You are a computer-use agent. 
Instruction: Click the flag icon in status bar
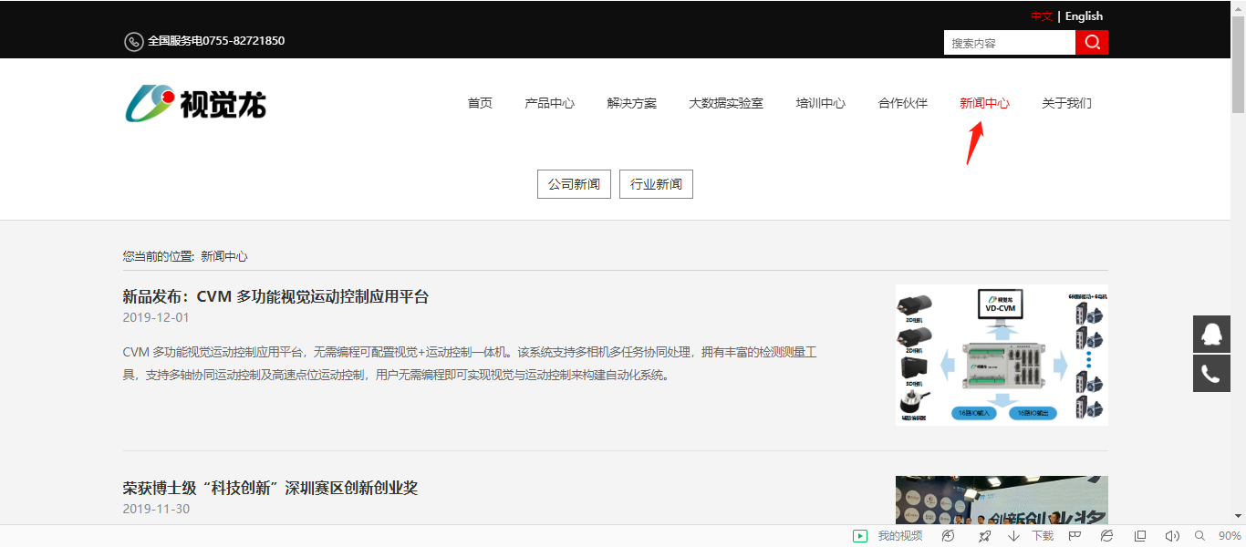pos(1075,536)
